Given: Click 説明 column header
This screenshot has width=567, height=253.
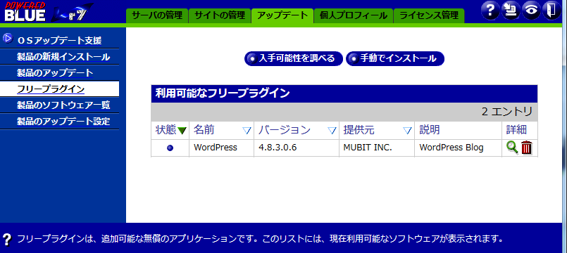Looking at the screenshot, I should [430, 130].
